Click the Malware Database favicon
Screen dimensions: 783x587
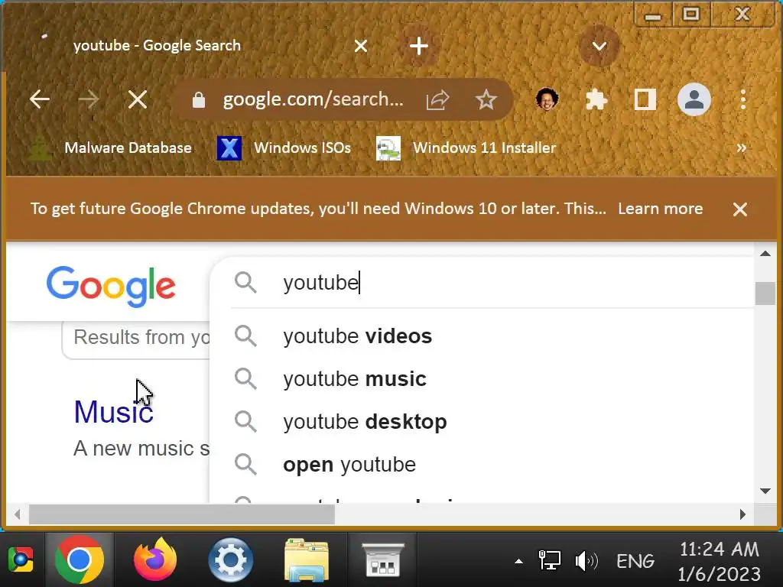[x=40, y=148]
